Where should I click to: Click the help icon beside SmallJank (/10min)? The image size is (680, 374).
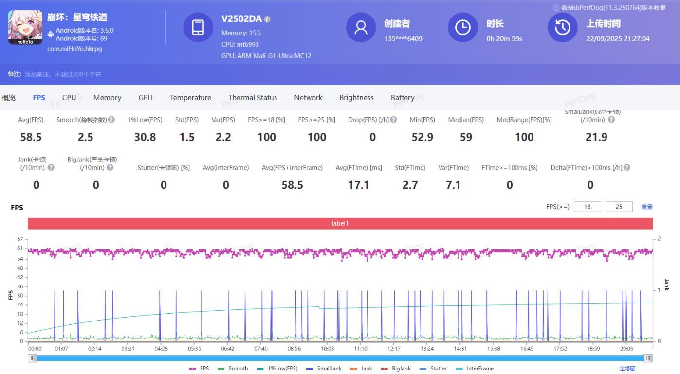coord(611,120)
